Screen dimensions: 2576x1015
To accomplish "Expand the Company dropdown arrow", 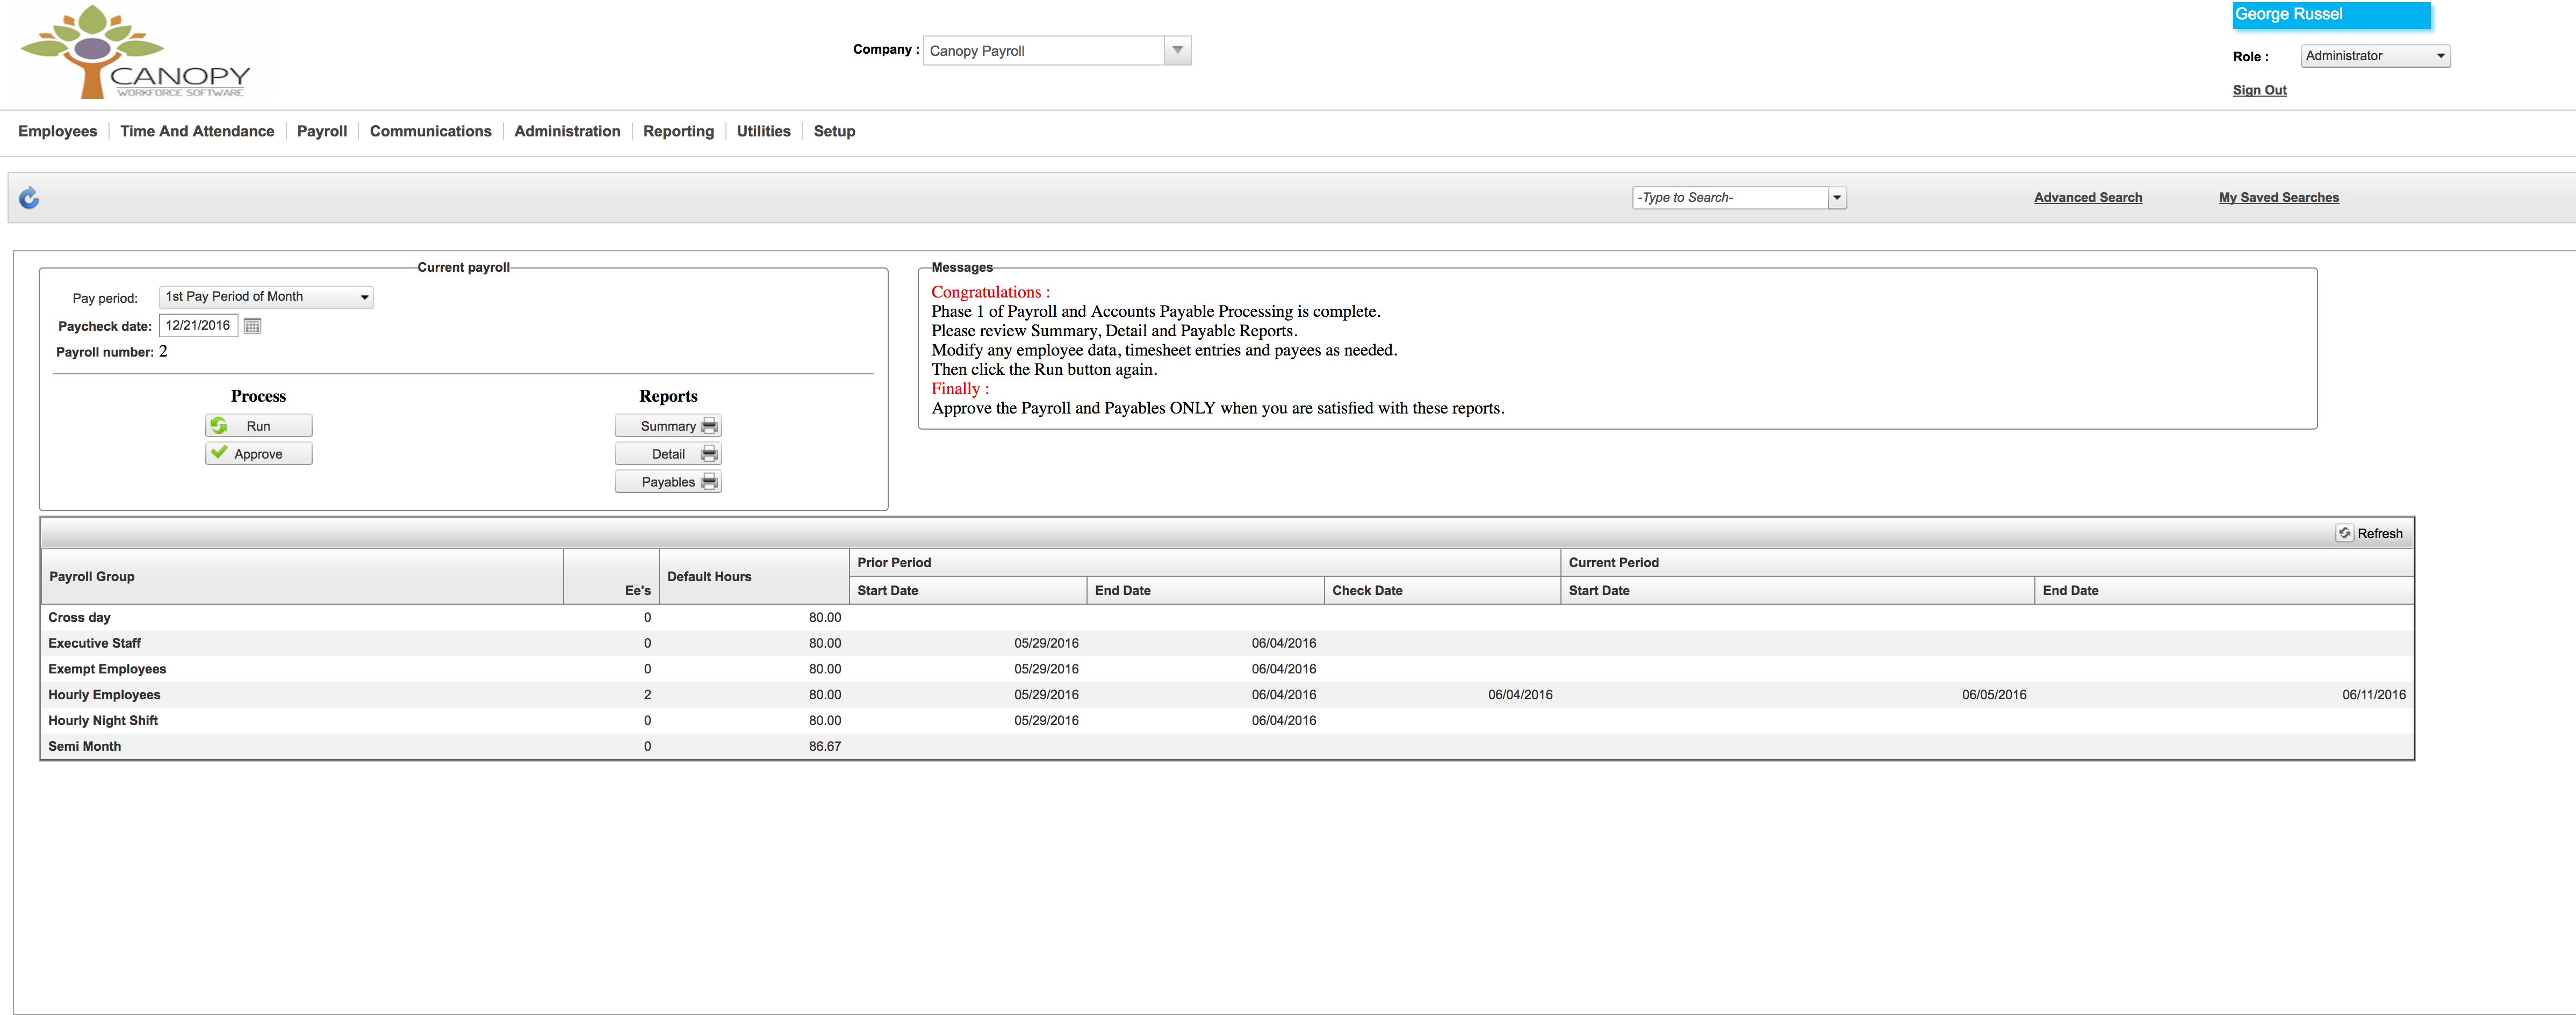I will click(x=1177, y=50).
